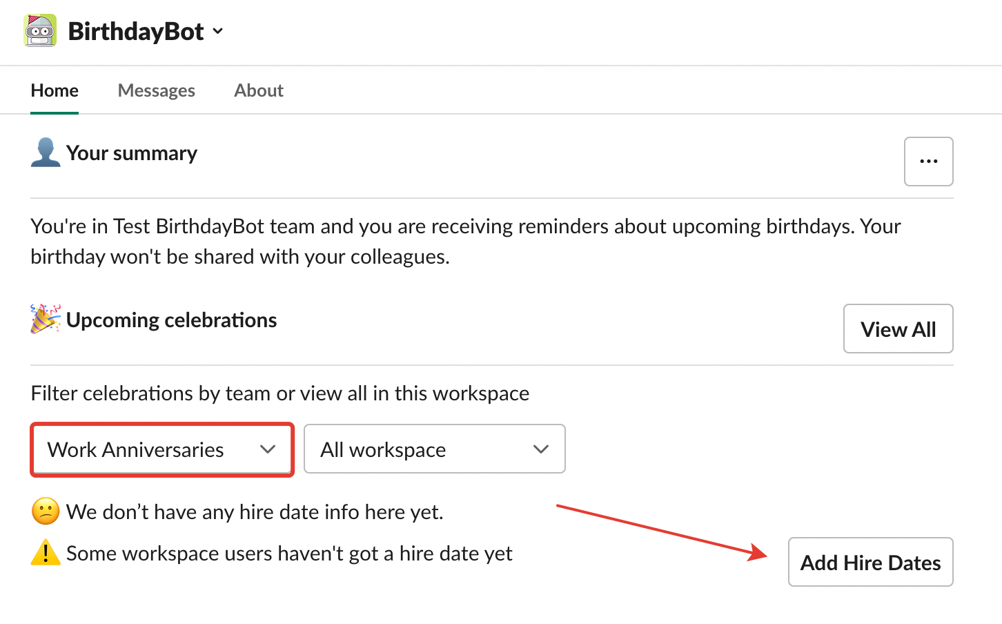Click the no hire date info message
The width and height of the screenshot is (1002, 624).
pyautogui.click(x=255, y=512)
